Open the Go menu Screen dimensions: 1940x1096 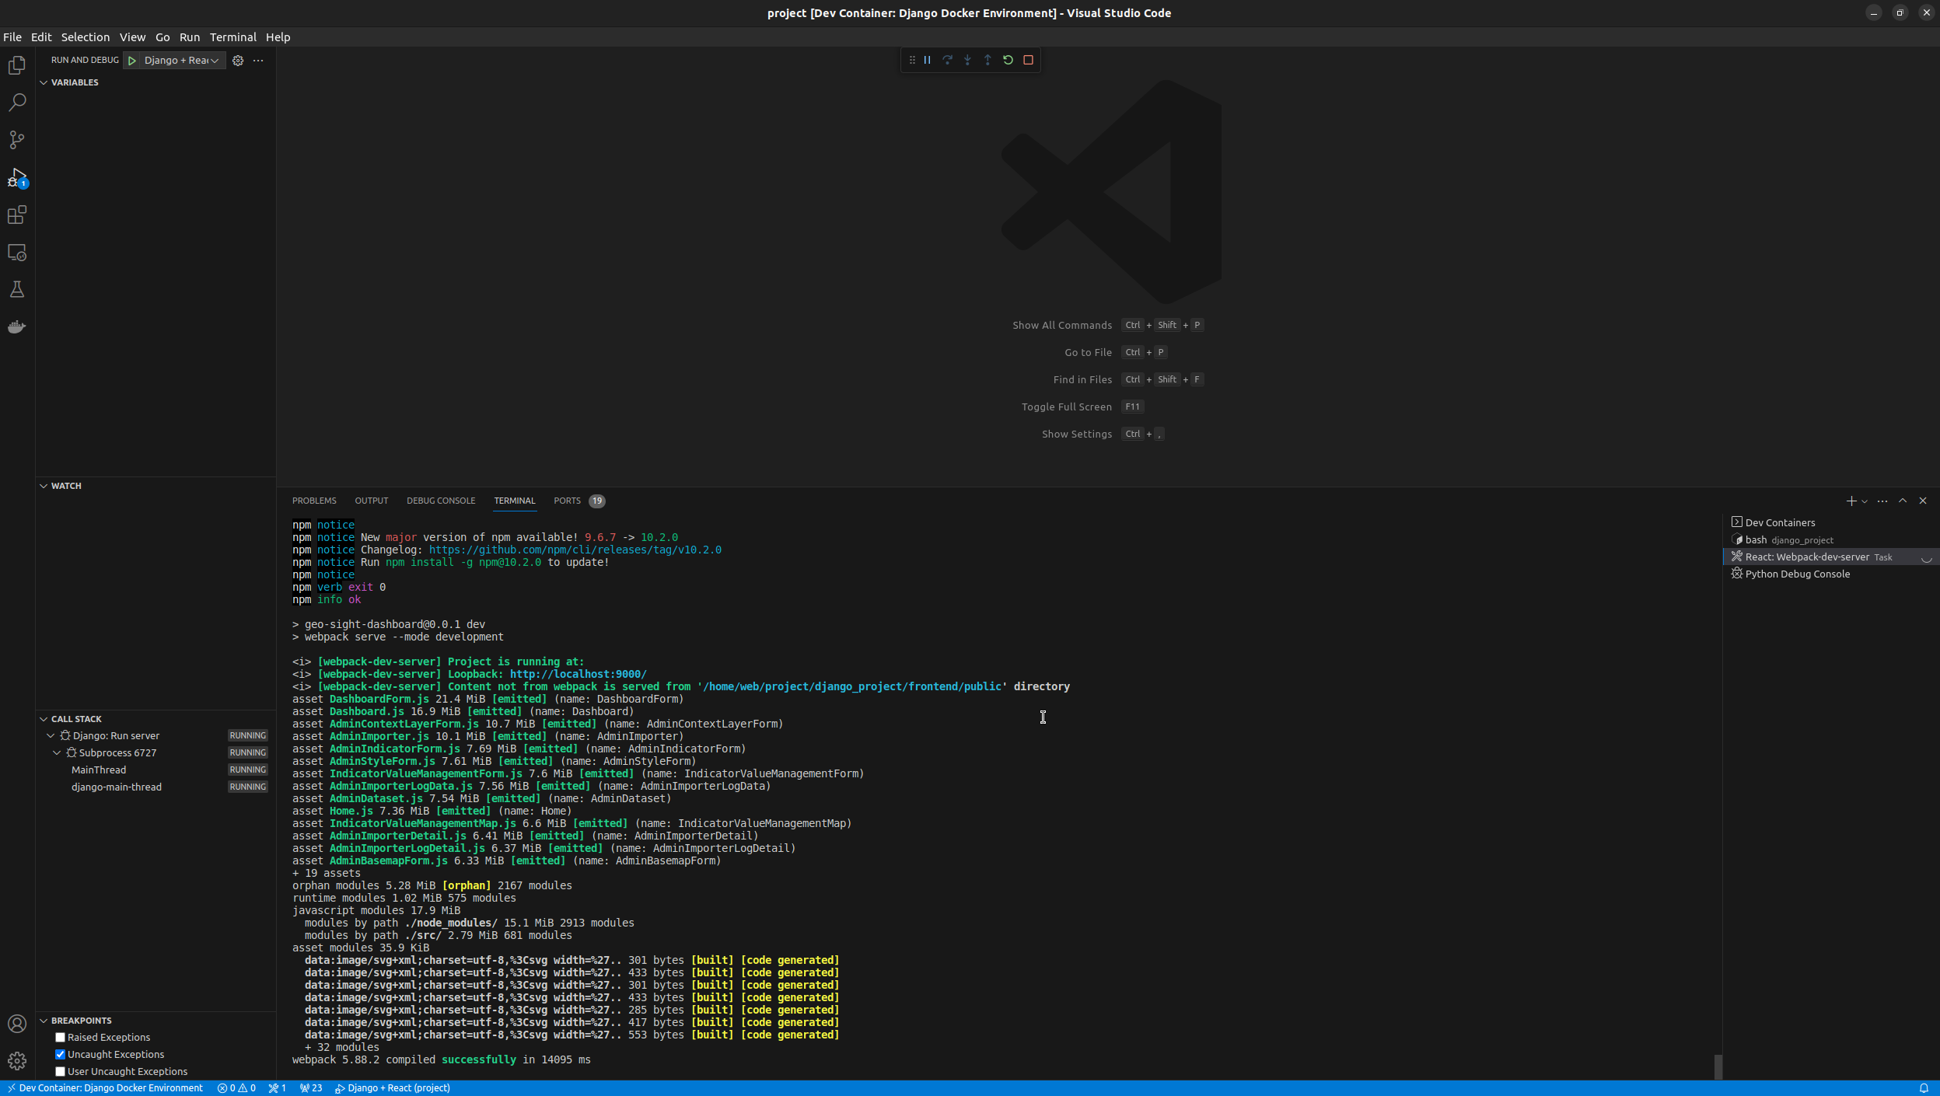[x=163, y=37]
